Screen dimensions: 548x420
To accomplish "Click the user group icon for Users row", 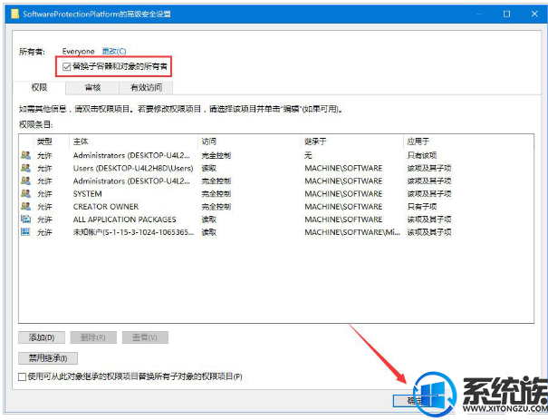I will (x=25, y=168).
